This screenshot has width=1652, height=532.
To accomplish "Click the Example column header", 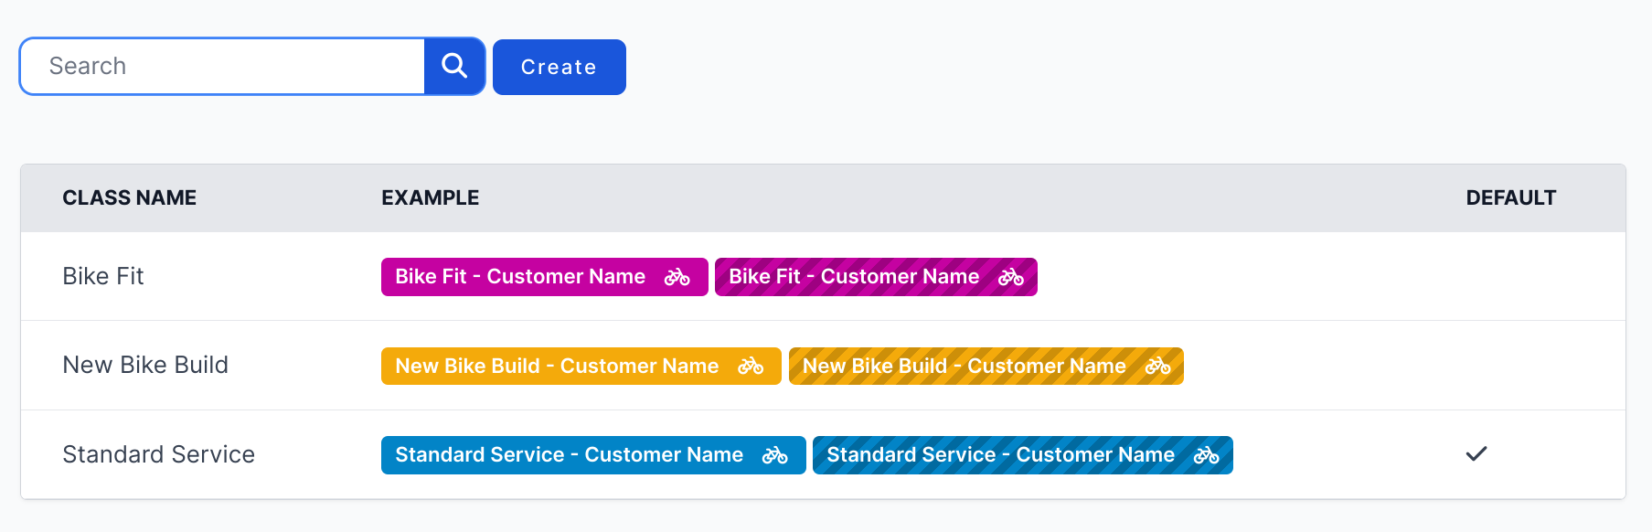I will click(x=430, y=197).
